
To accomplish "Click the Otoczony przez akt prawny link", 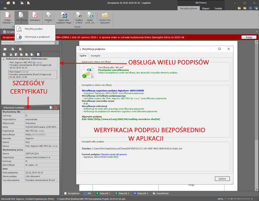I will [x=114, y=154].
